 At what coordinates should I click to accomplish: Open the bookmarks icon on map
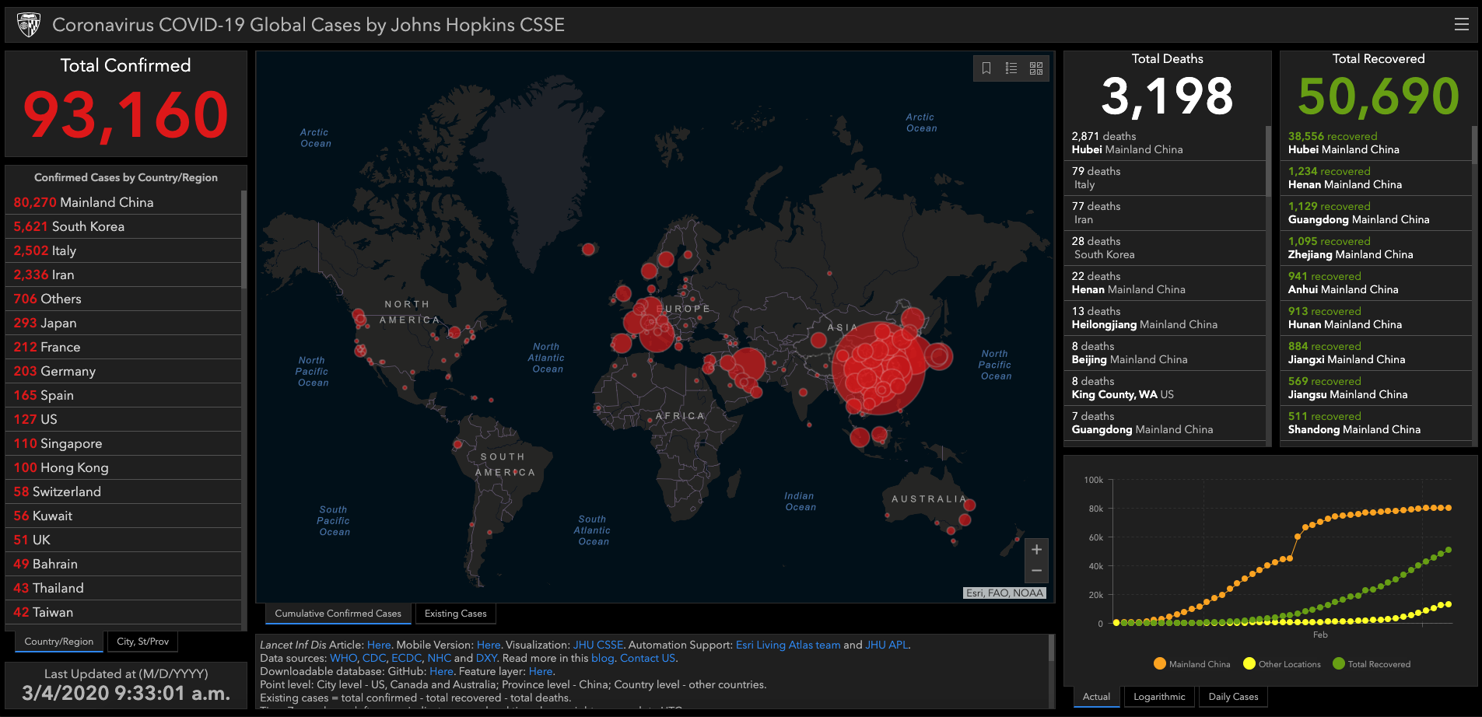986,68
